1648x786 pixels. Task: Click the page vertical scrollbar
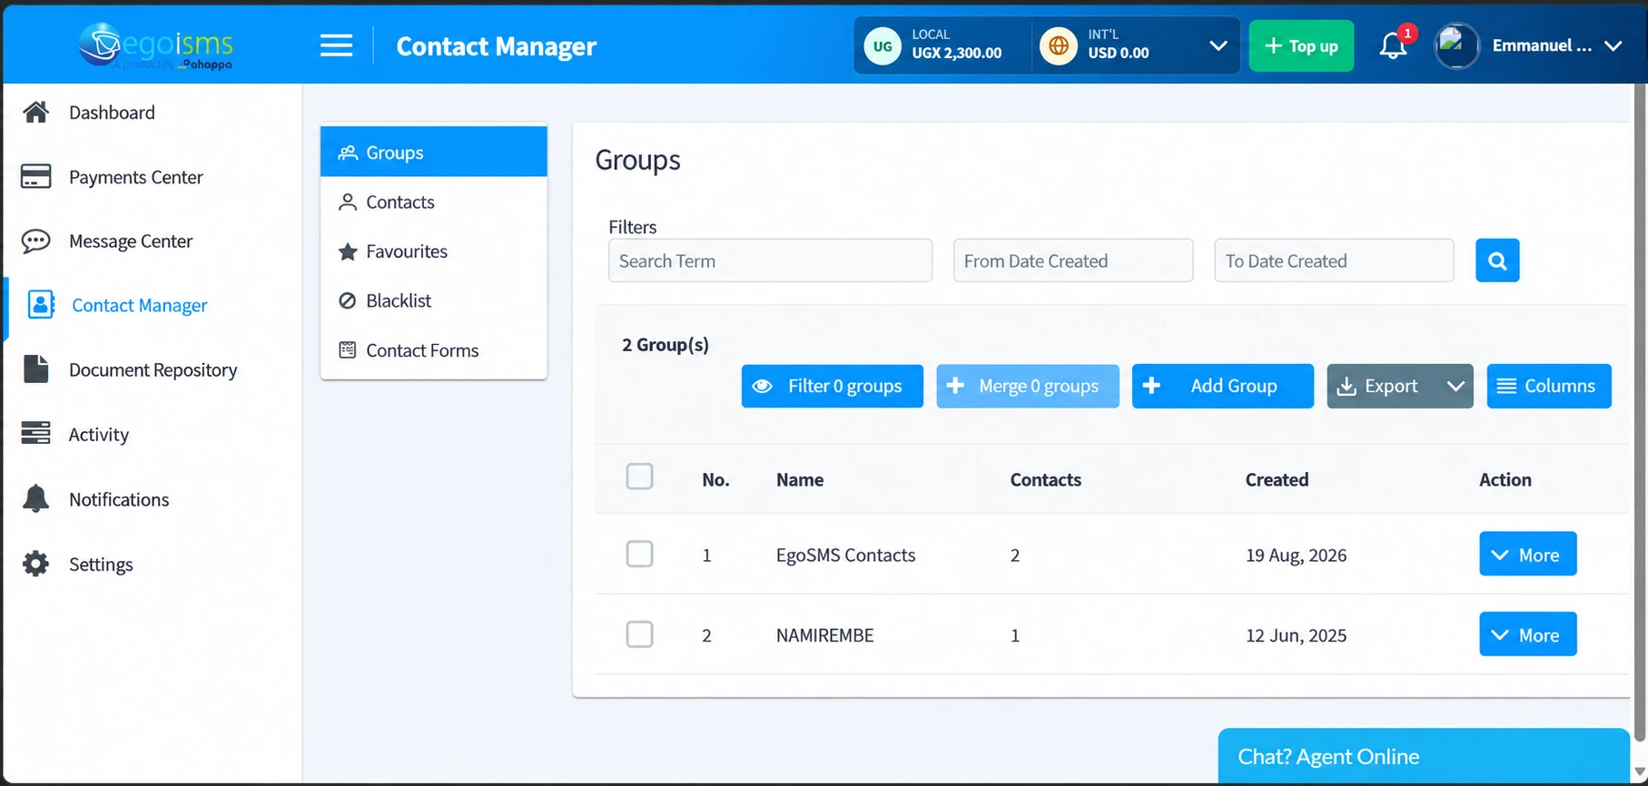[x=1640, y=413]
